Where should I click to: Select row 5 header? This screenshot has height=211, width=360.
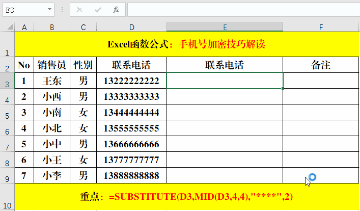tap(7, 113)
